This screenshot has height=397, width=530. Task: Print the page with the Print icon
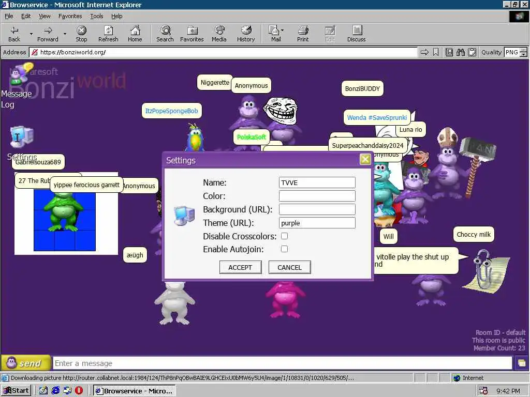click(303, 34)
